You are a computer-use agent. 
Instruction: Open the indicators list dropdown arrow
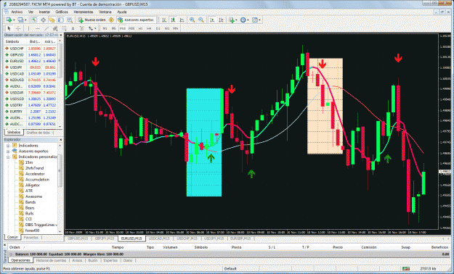point(236,20)
